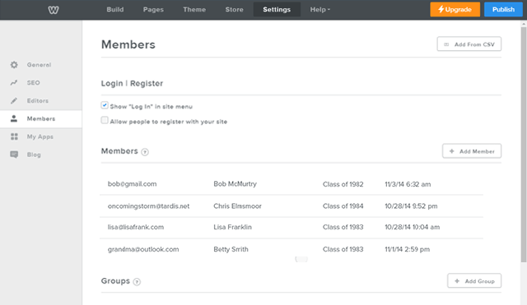Select member lisa@lisafrank.com
This screenshot has width=527, height=305.
point(136,227)
